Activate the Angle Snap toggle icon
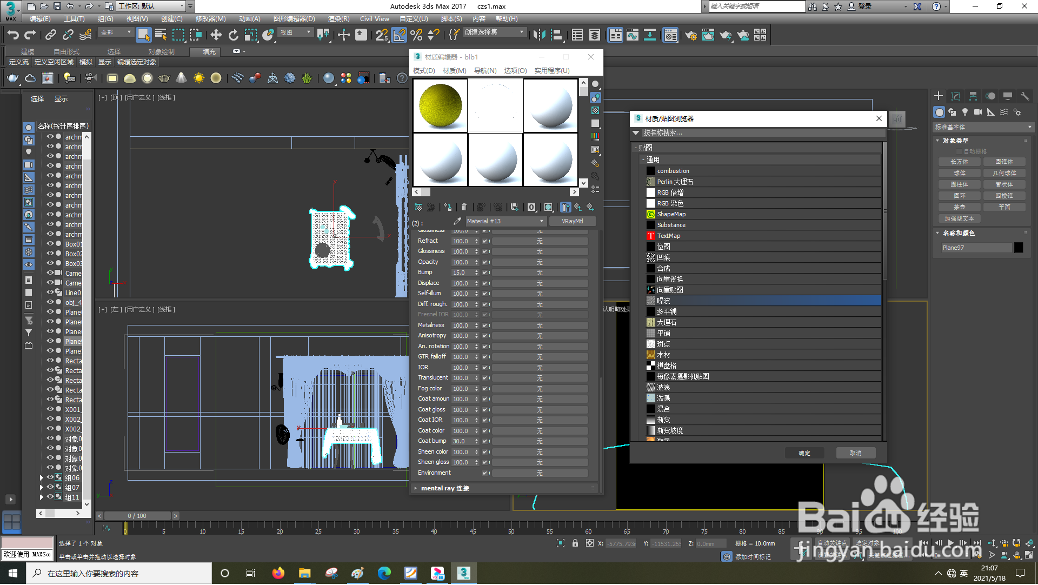This screenshot has width=1038, height=585. [399, 35]
